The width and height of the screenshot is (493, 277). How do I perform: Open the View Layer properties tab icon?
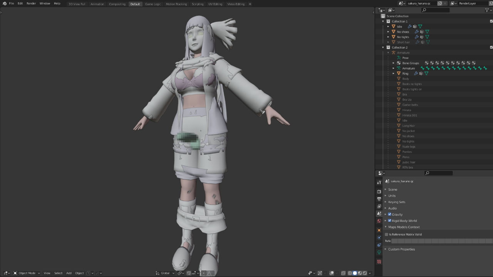click(x=379, y=206)
